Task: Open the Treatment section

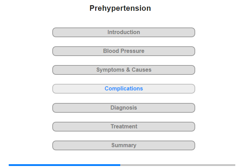Action: pyautogui.click(x=124, y=127)
